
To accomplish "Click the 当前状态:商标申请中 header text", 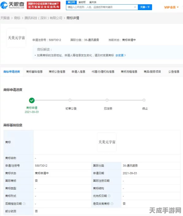I will (x=122, y=40).
